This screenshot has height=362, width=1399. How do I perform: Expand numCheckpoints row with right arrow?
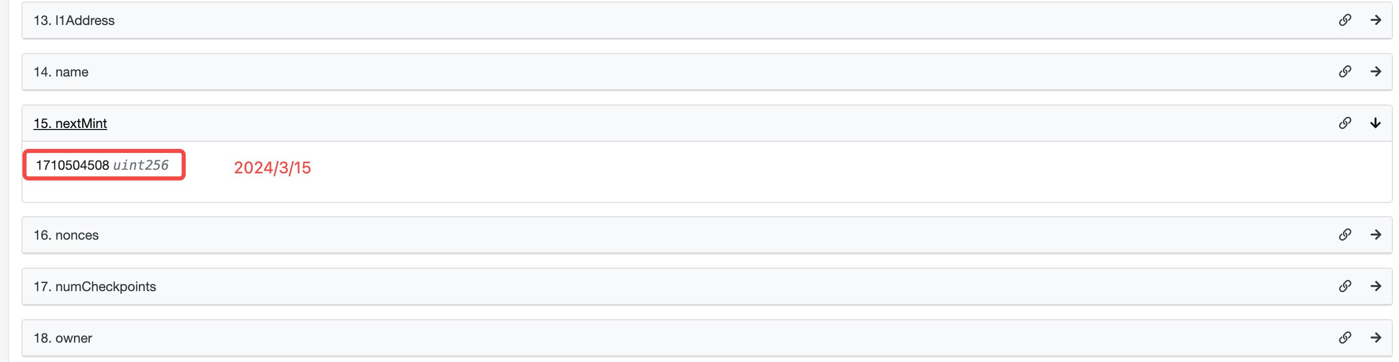coord(1376,286)
